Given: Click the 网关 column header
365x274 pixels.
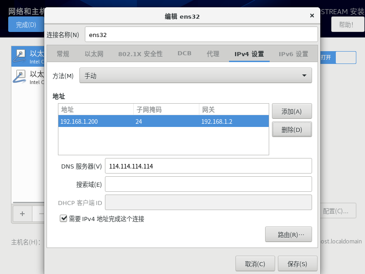Looking at the screenshot, I should (234, 110).
